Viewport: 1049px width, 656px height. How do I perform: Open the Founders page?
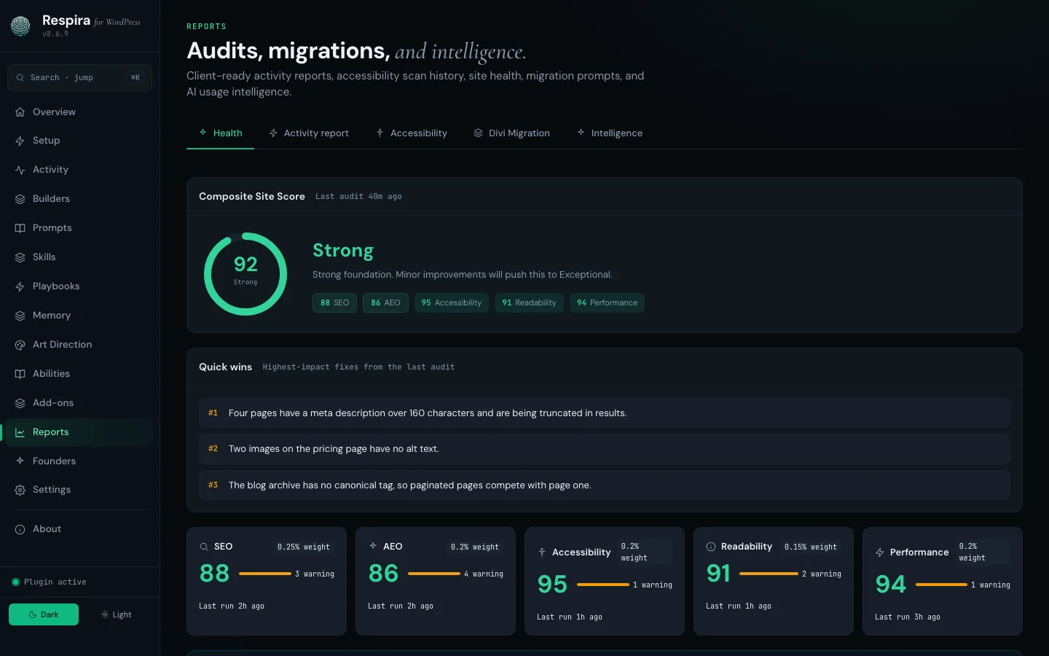(x=79, y=461)
